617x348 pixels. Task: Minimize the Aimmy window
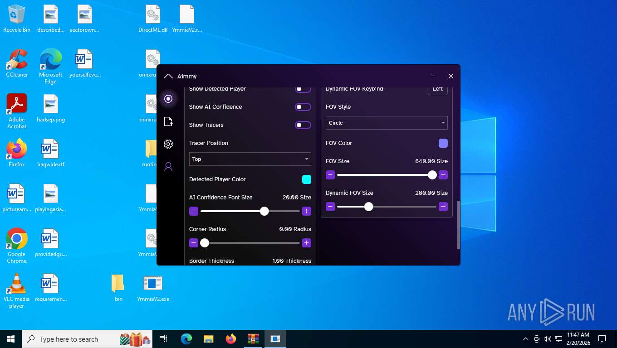coord(433,76)
